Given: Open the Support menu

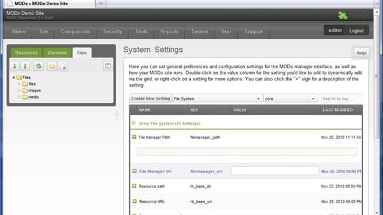Looking at the screenshot, I should [x=254, y=32].
